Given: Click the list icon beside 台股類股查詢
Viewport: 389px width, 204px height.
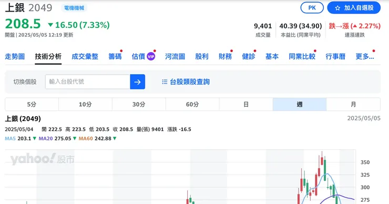Looking at the screenshot, I should pos(165,82).
